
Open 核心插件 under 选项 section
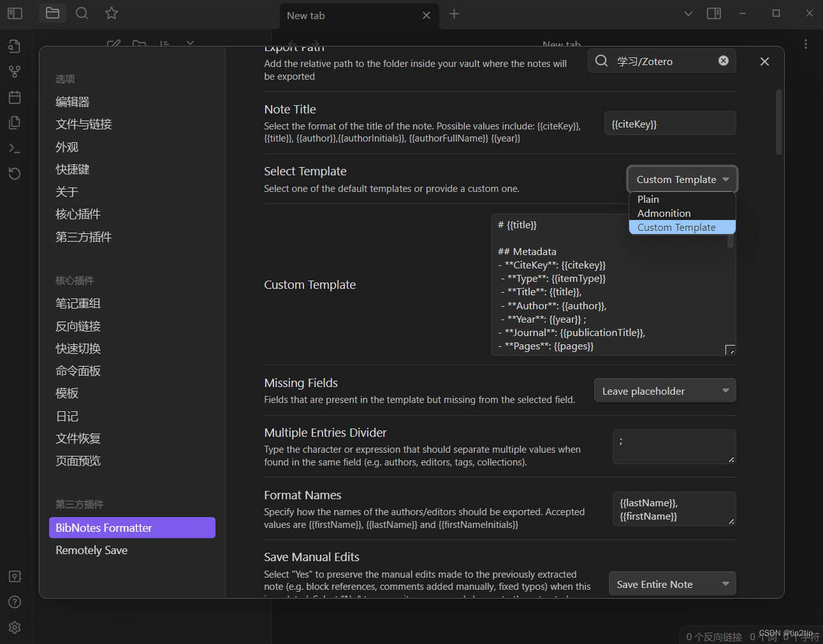78,214
